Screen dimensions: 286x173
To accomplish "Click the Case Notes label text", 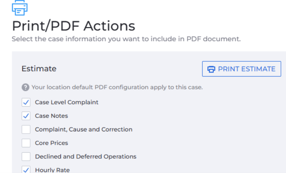I will (x=51, y=116).
